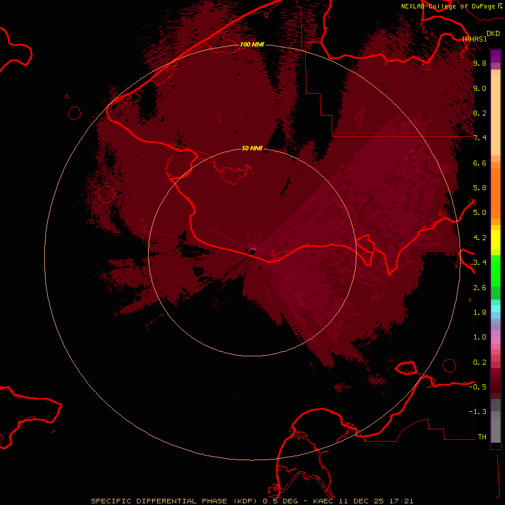
Task: Click the TH threshold label
Action: (482, 437)
